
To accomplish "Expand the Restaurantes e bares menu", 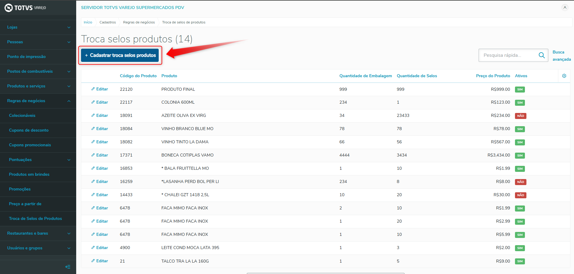I will point(38,233).
